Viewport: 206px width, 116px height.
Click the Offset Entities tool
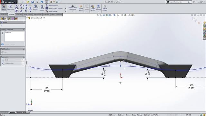(42, 8)
